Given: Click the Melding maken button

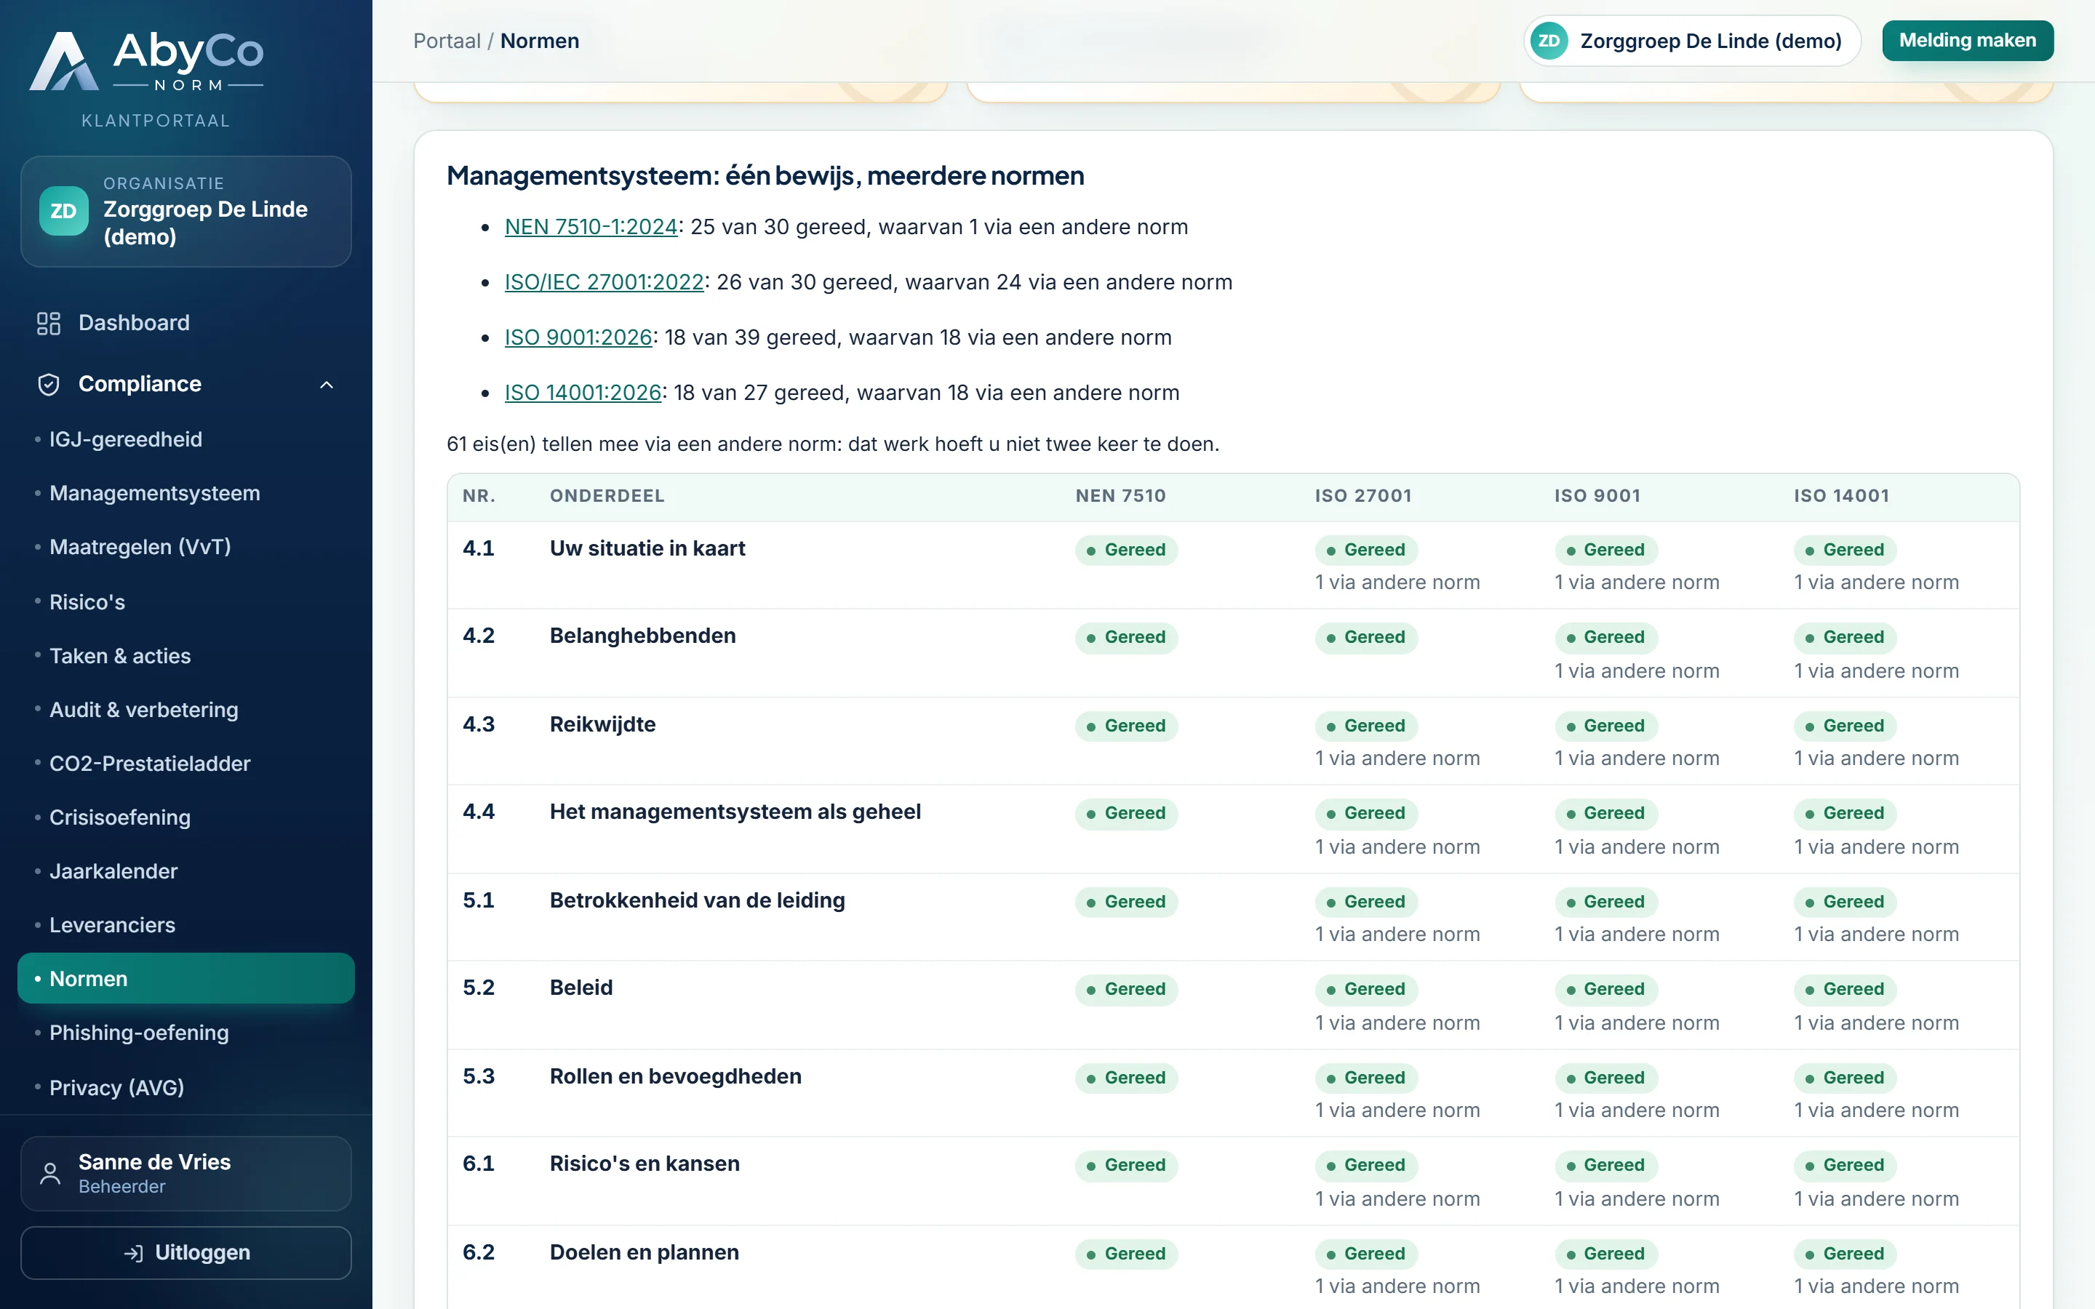Looking at the screenshot, I should (1967, 41).
